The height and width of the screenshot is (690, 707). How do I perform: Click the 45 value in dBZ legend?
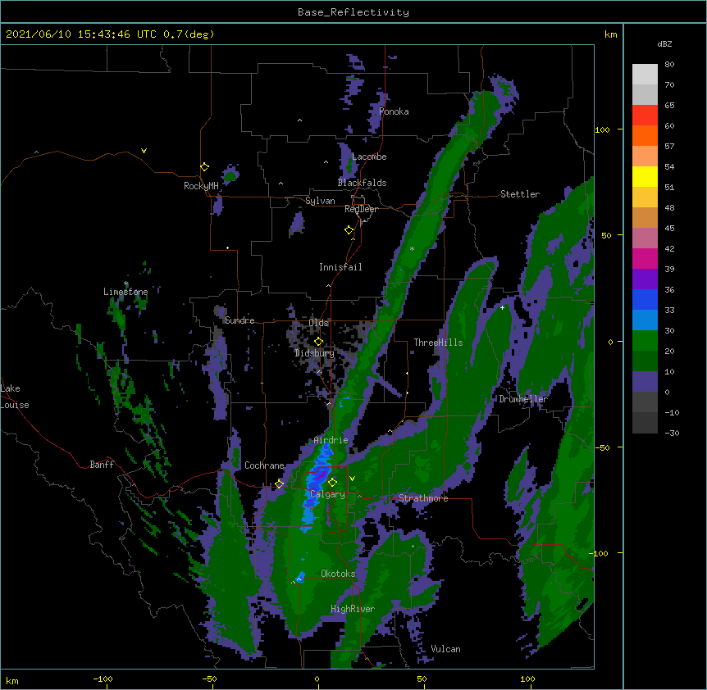click(x=669, y=229)
